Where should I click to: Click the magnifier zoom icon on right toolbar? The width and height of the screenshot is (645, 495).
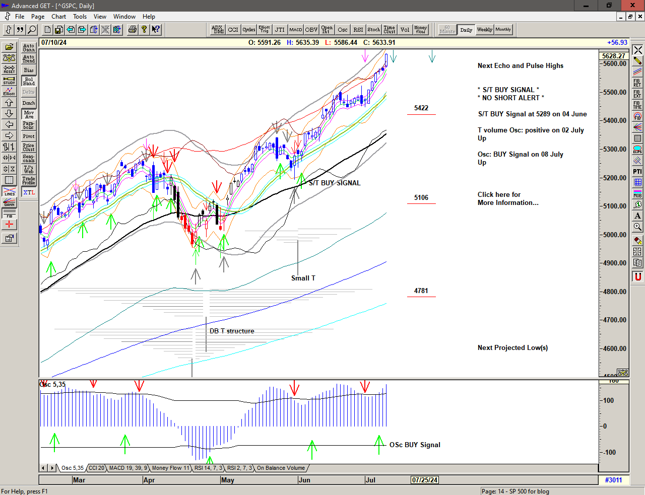[x=637, y=228]
